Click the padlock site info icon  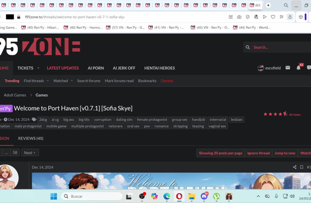(19, 17)
